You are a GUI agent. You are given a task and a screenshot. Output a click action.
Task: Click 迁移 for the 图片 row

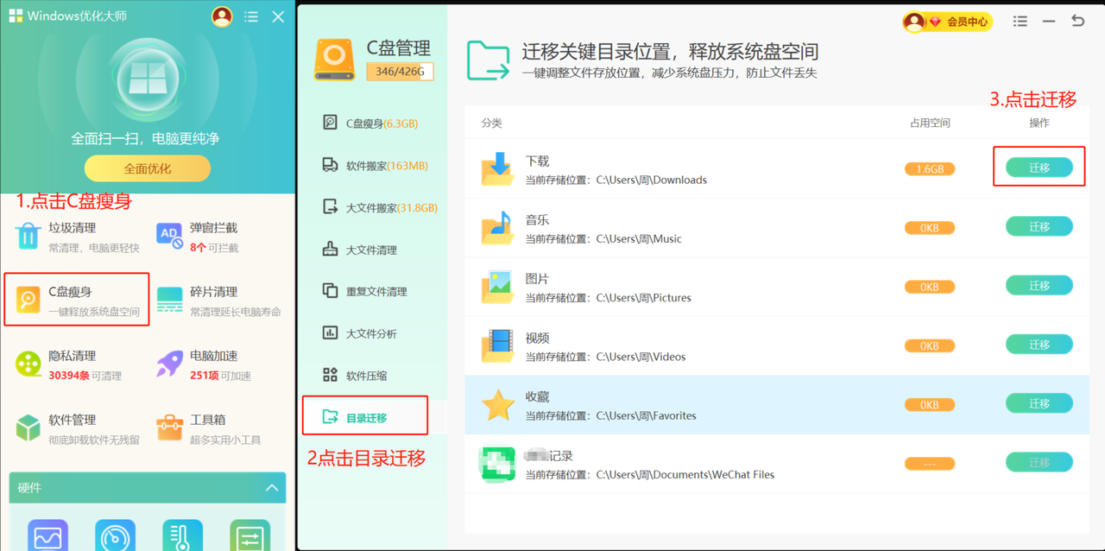(x=1039, y=285)
